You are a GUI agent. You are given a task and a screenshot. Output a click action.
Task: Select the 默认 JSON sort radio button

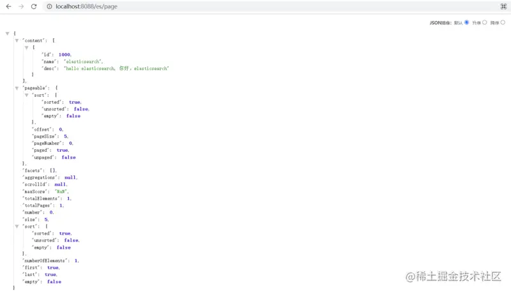pyautogui.click(x=467, y=22)
